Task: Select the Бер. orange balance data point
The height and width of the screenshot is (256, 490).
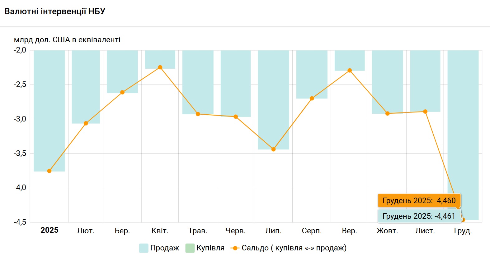Action: (x=122, y=92)
